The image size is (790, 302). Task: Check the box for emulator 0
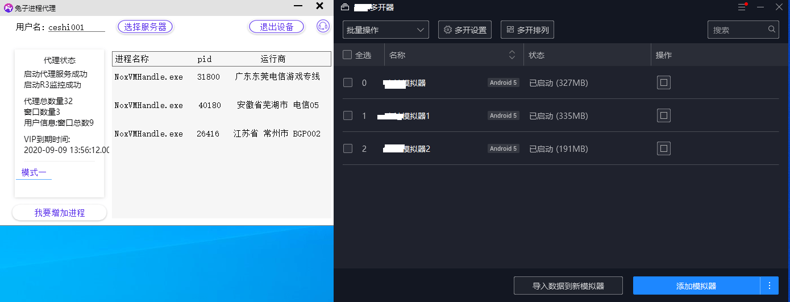(348, 82)
